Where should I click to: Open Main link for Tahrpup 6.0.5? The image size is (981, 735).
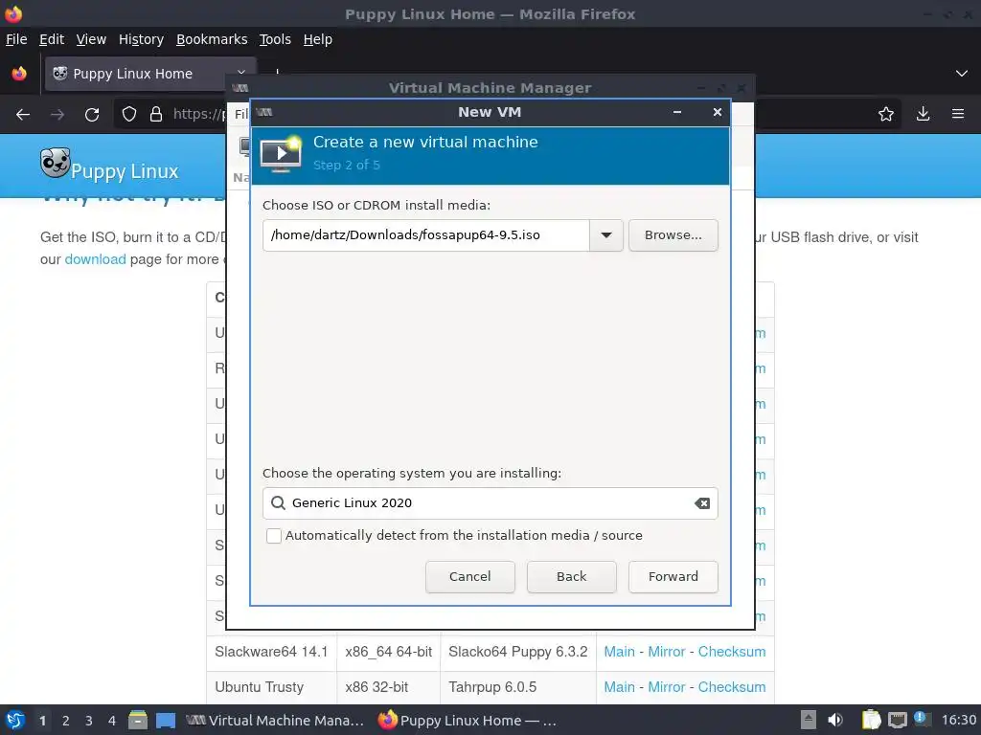tap(620, 687)
